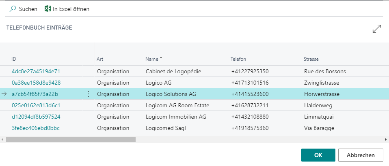Viewport: 389px width, 166px height.
Task: Click the Suchen label
Action: (x=28, y=9)
